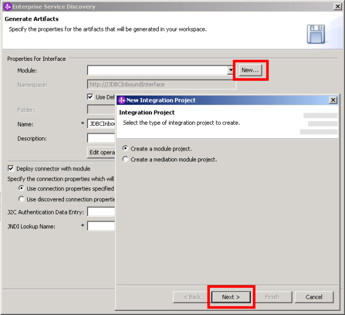Viewport: 345px width, 315px height.
Task: Click Cancel in the Integration Project dialog
Action: pyautogui.click(x=314, y=297)
